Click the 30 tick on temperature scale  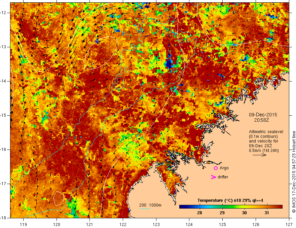pyautogui.click(x=244, y=213)
